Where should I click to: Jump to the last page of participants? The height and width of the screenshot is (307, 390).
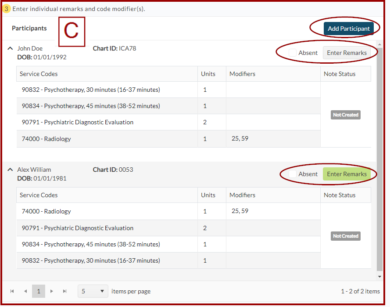(x=65, y=291)
